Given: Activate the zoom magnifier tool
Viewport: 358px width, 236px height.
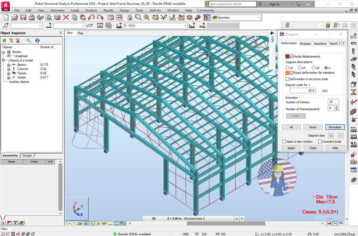Looking at the screenshot, I should [137, 17].
